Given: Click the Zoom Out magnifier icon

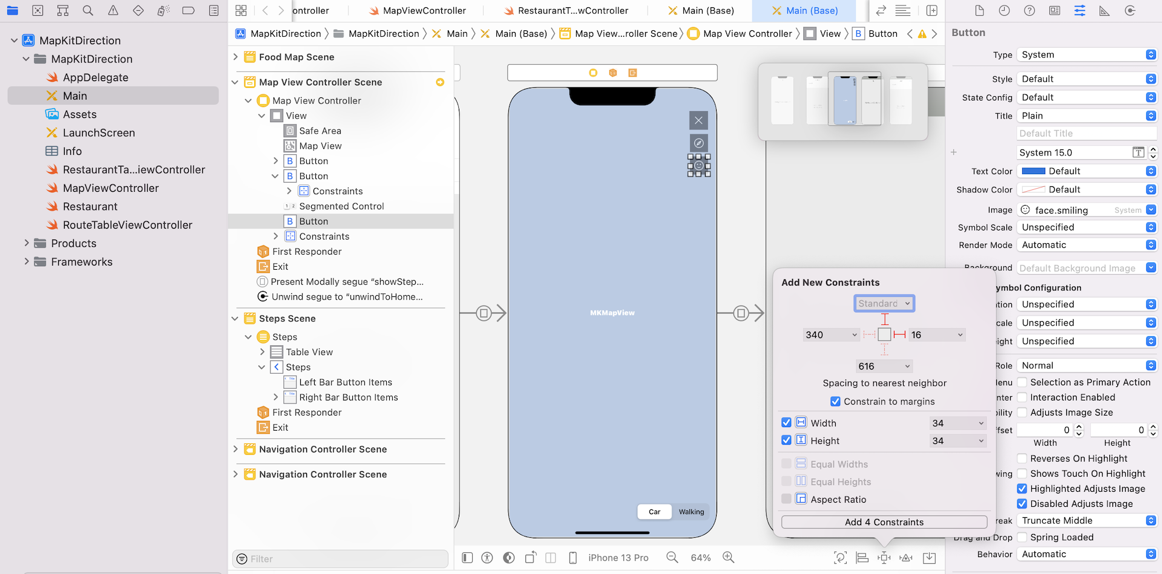Looking at the screenshot, I should (672, 558).
